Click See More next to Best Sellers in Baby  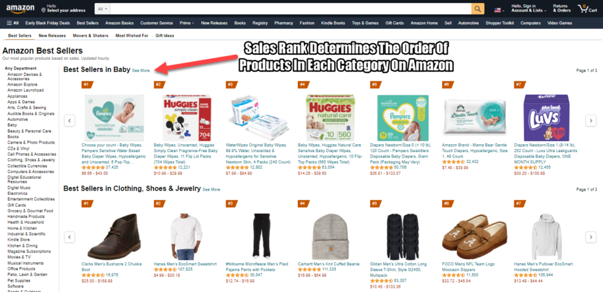click(x=140, y=71)
